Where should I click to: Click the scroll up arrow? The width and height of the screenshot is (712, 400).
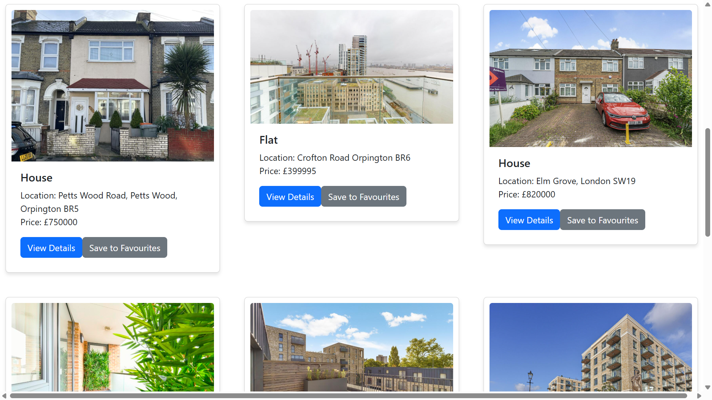[708, 4]
